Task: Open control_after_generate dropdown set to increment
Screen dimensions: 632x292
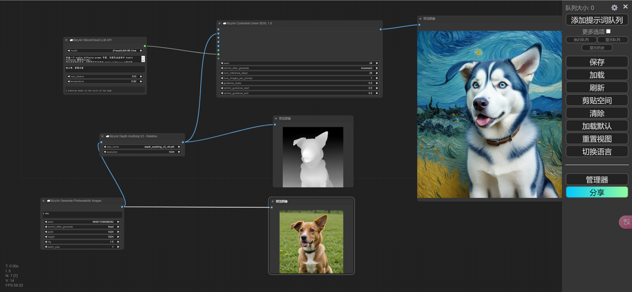Action: pos(300,68)
